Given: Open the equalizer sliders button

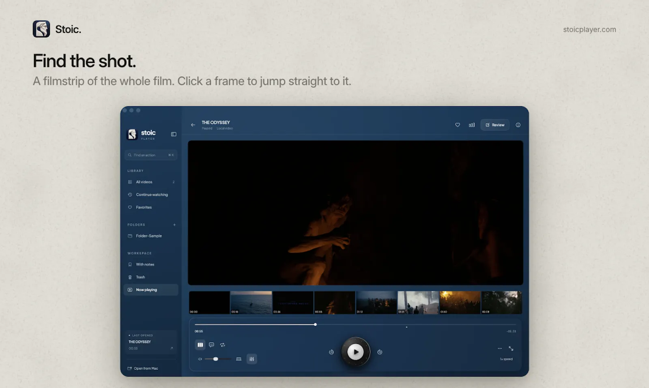Looking at the screenshot, I should (x=251, y=359).
